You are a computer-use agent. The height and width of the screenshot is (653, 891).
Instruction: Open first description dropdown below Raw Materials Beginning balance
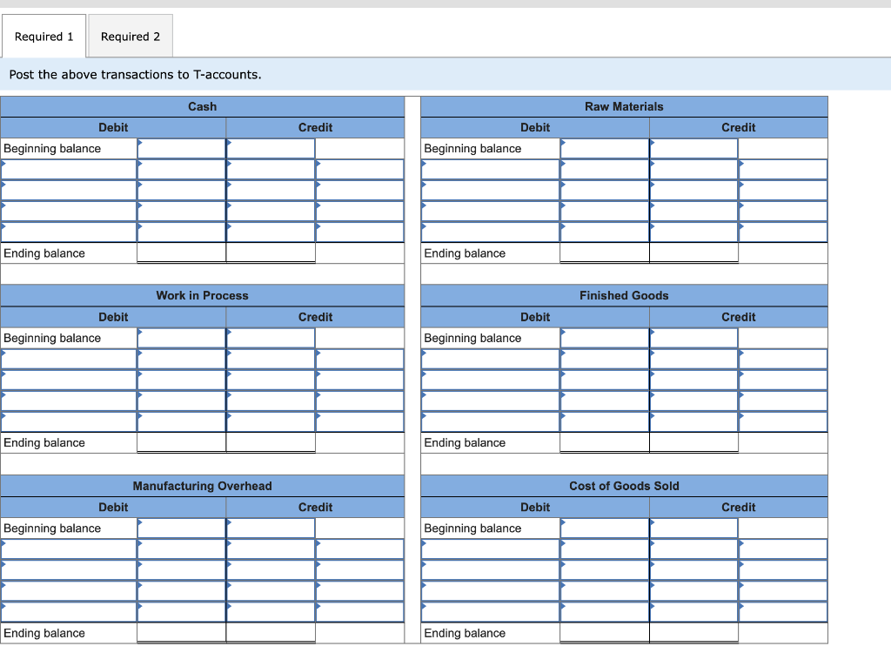pyautogui.click(x=491, y=170)
